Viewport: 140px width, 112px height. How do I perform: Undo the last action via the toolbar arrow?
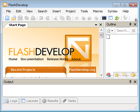point(41,18)
